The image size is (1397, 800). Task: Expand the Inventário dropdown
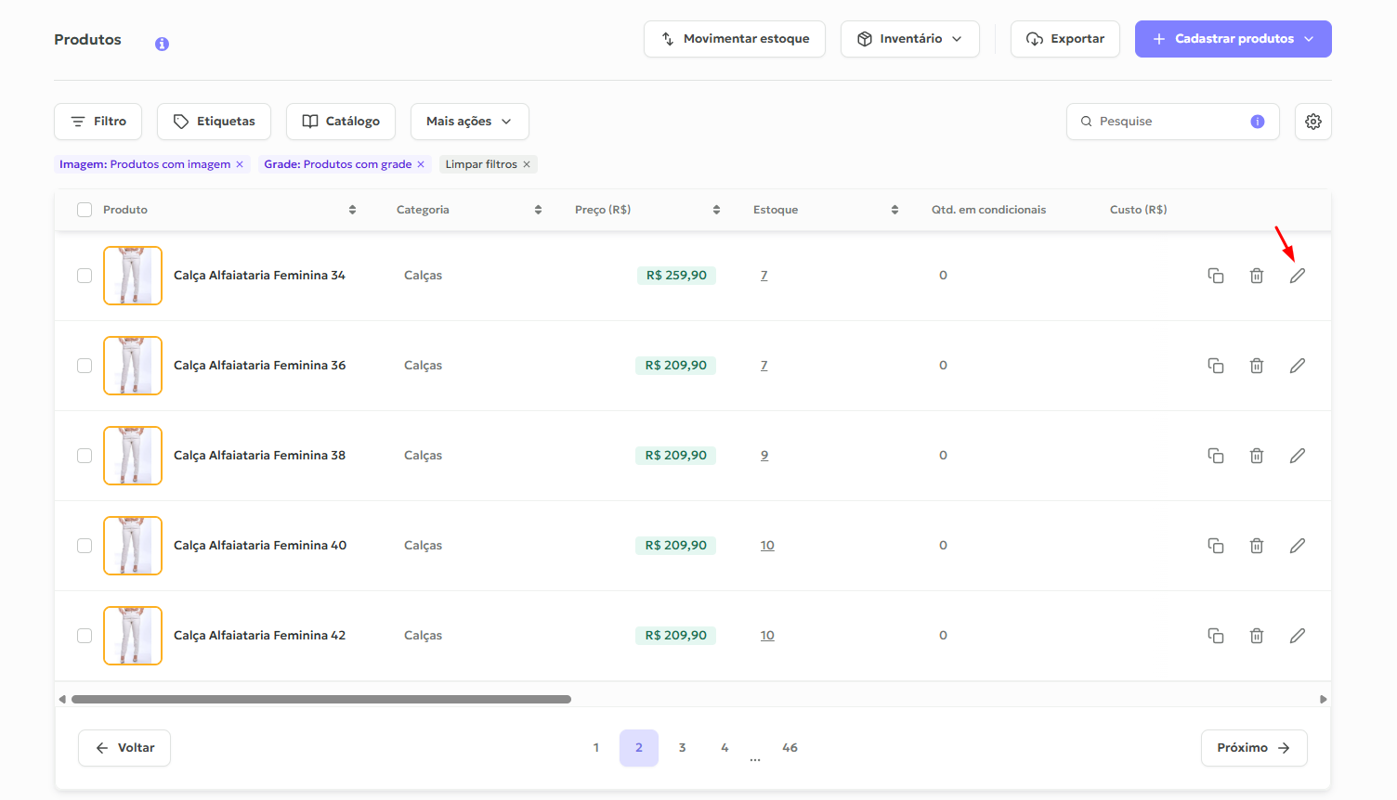(x=909, y=39)
